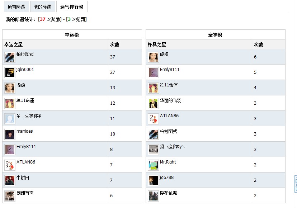Open the jqlin0001 username link
The width and height of the screenshot is (297, 208).
coord(25,70)
